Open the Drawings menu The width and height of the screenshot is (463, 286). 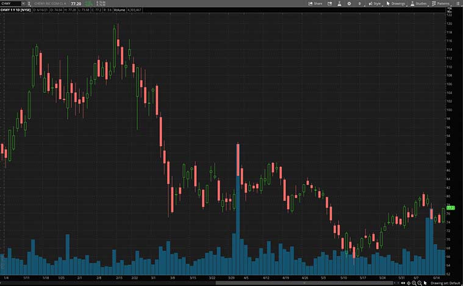point(395,3)
